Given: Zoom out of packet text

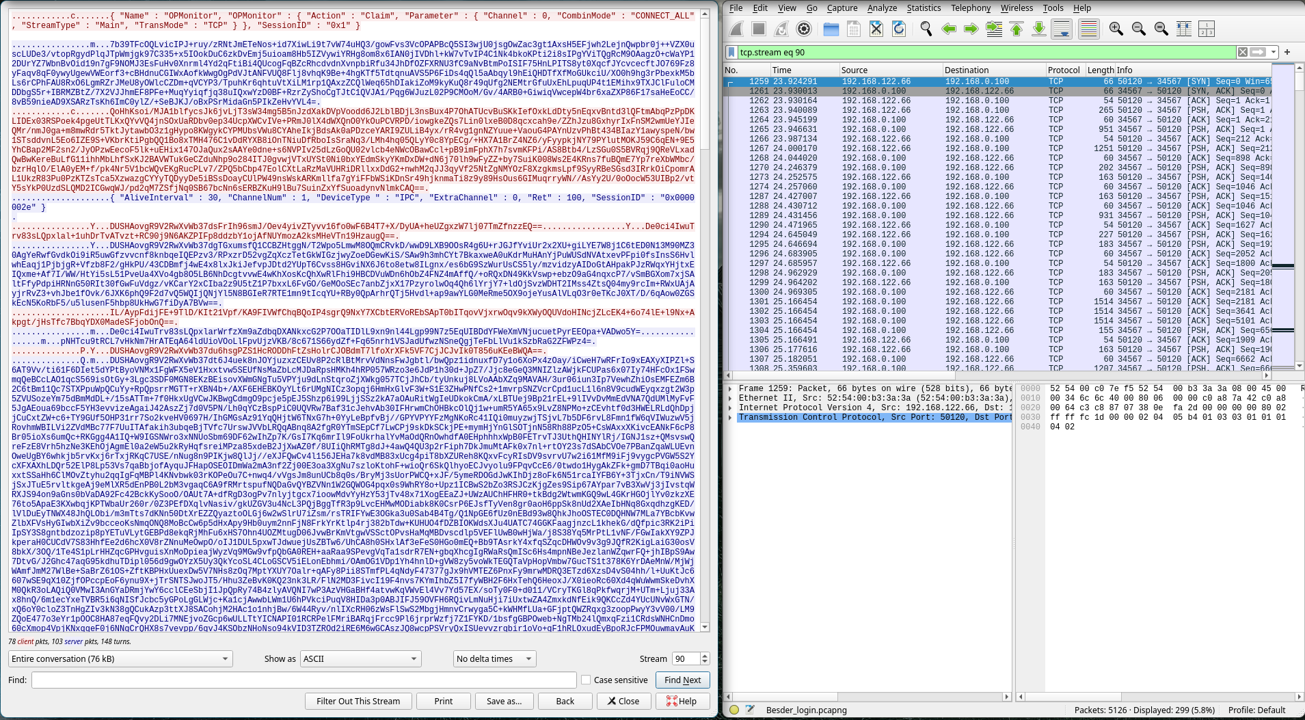Looking at the screenshot, I should tap(1139, 29).
